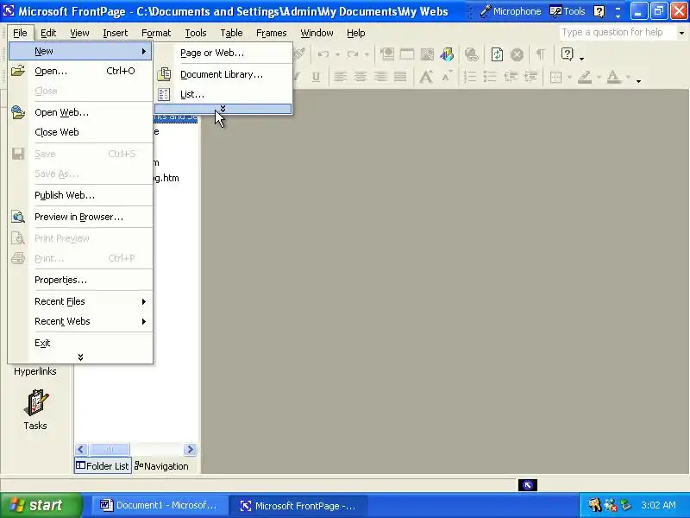Open the Borders dropdown arrow

pyautogui.click(x=569, y=78)
